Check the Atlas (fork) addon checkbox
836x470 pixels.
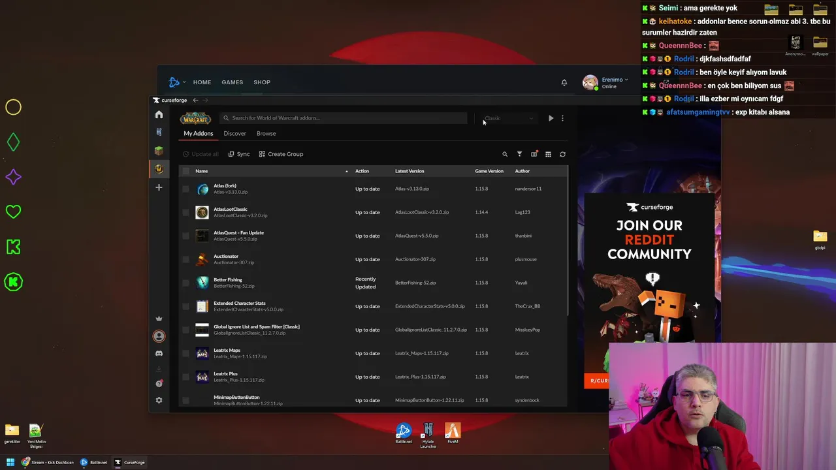tap(185, 189)
